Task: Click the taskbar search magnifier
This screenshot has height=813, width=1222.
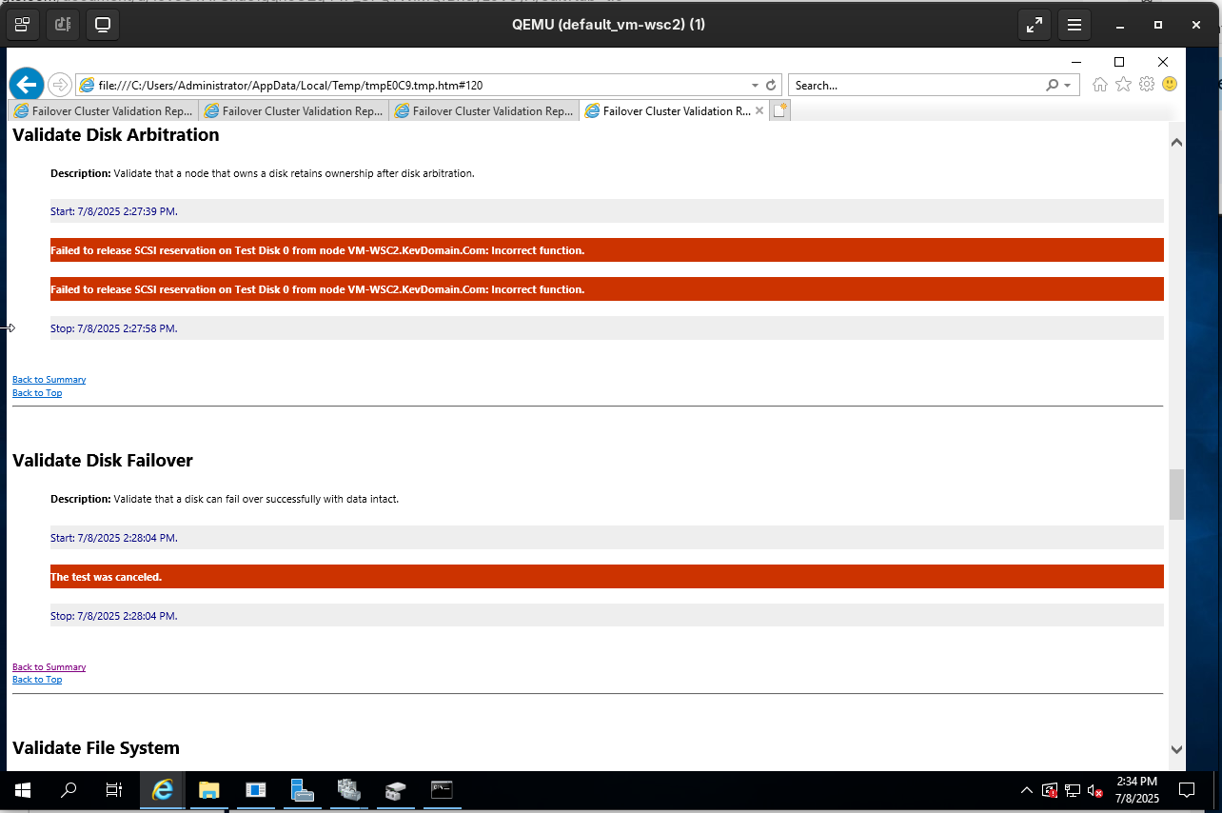Action: [x=69, y=790]
